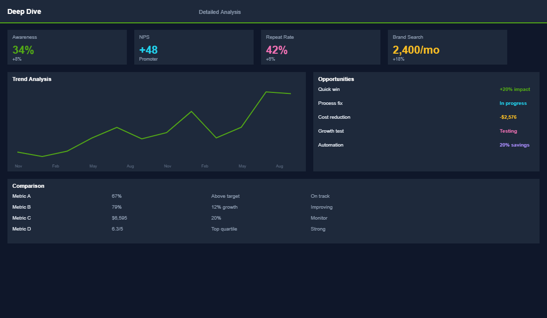
Task: Click the 20% savings Automation link
Action: coord(515,145)
